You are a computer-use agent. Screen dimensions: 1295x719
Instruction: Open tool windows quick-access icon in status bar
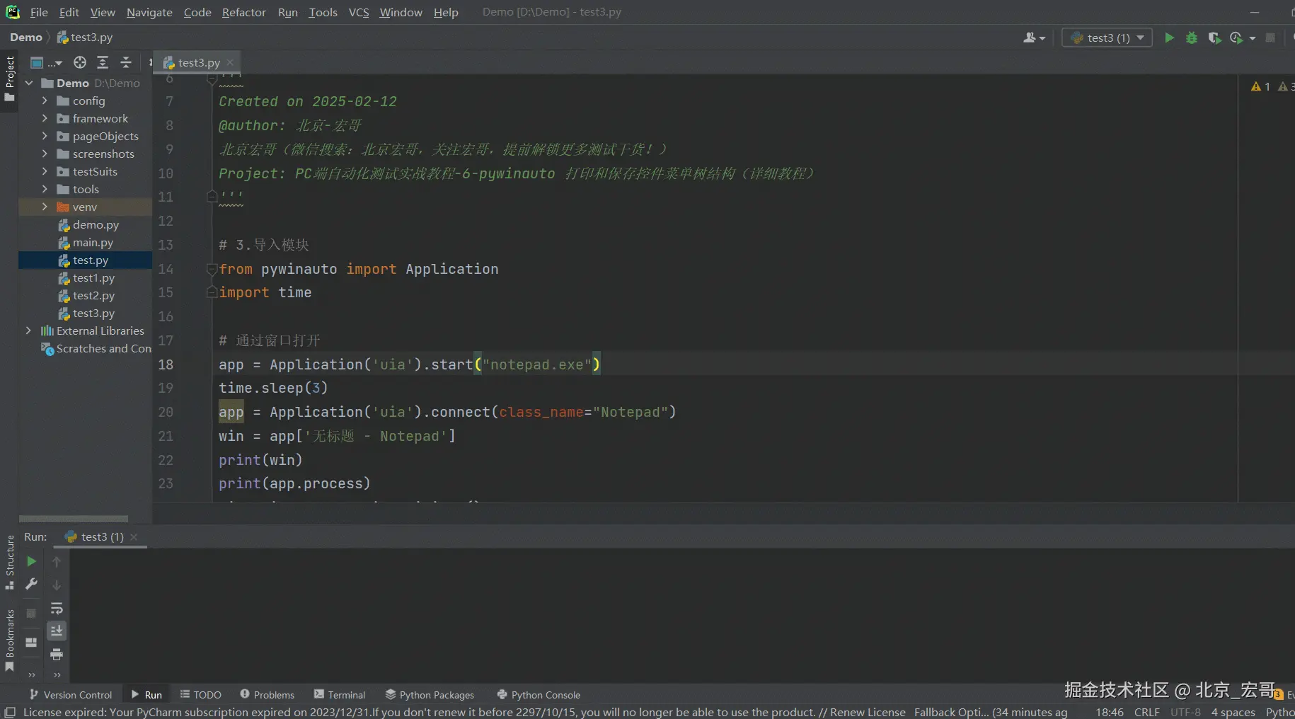click(x=10, y=712)
